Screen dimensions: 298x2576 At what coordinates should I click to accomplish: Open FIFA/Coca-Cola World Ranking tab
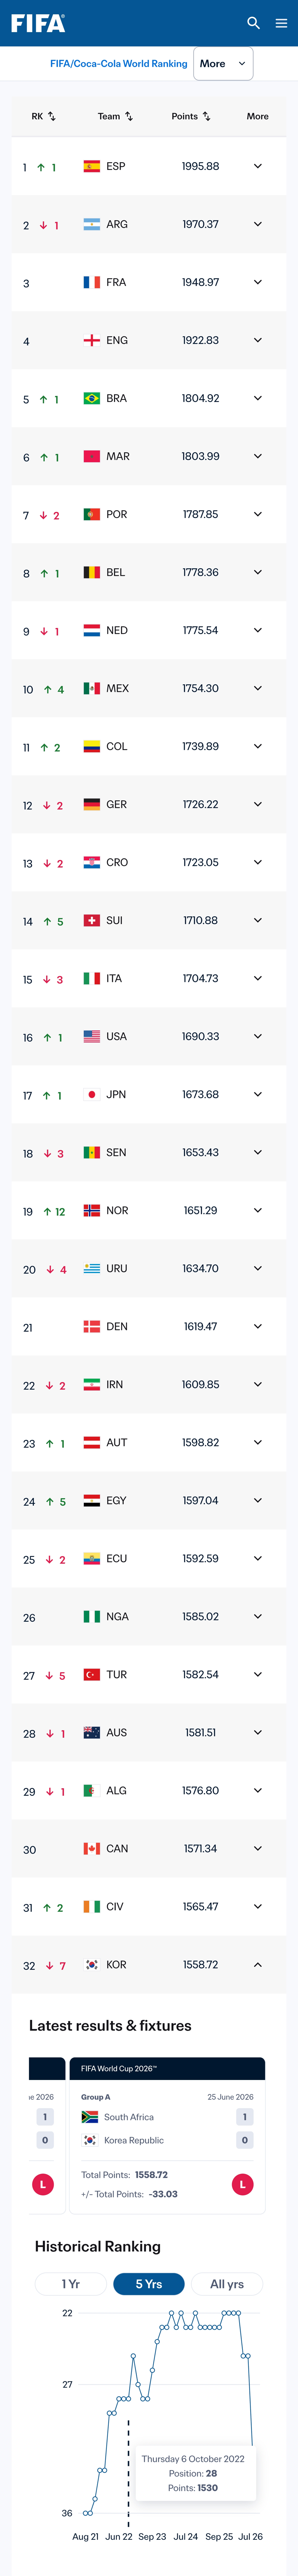coord(119,63)
